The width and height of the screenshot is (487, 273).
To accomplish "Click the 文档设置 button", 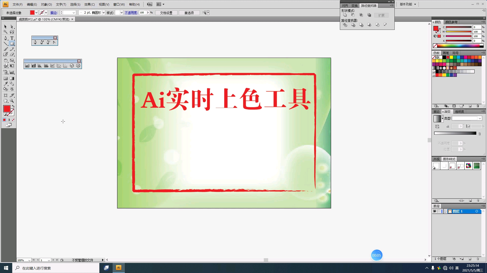I will click(166, 13).
